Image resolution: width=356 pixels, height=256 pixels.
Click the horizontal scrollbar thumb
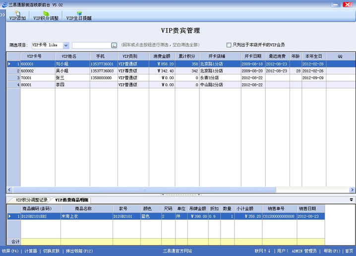(x=145, y=190)
